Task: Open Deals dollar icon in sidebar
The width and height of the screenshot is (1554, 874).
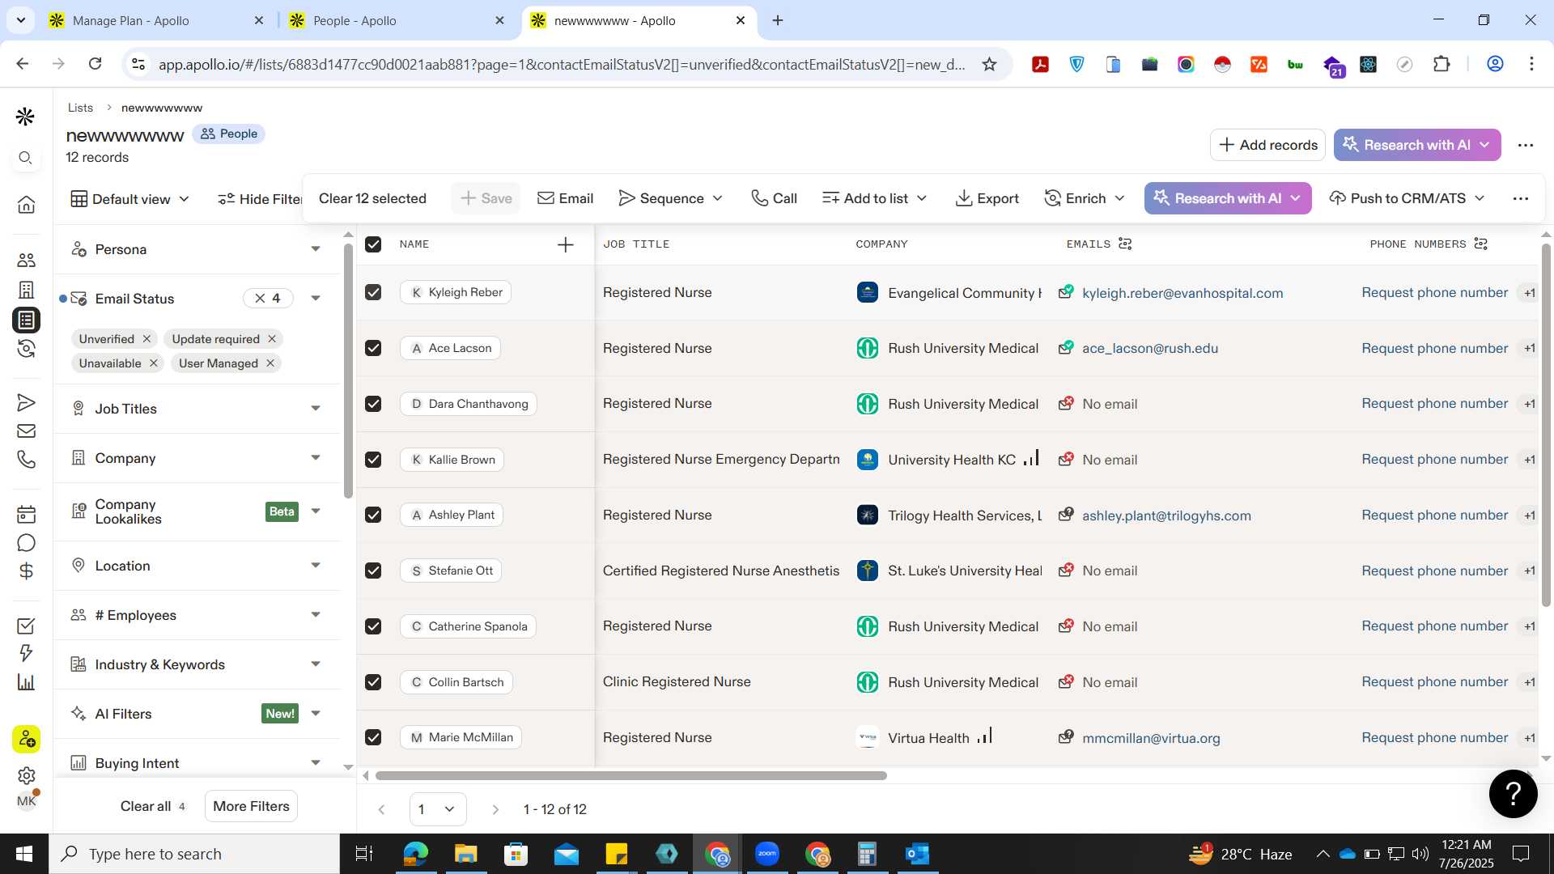Action: [26, 571]
